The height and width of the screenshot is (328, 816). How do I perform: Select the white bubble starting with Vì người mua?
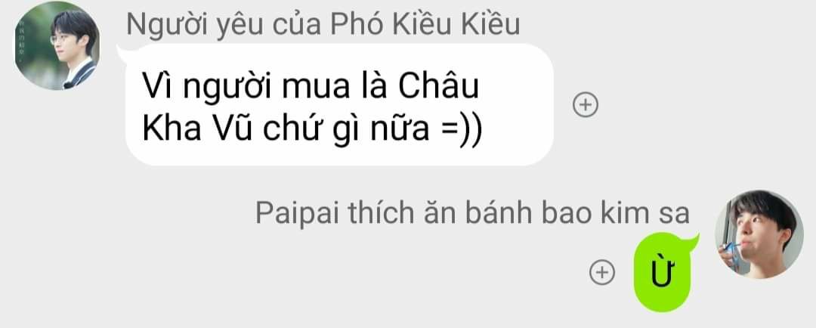[x=339, y=104]
